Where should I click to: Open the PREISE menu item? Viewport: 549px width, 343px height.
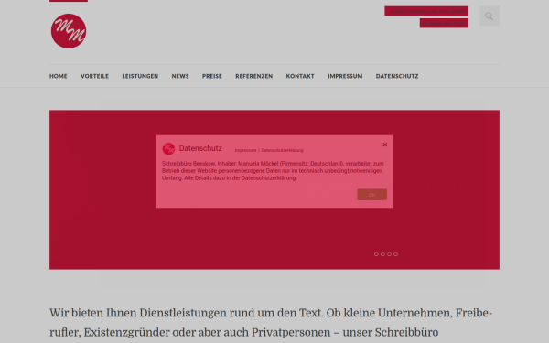(212, 76)
